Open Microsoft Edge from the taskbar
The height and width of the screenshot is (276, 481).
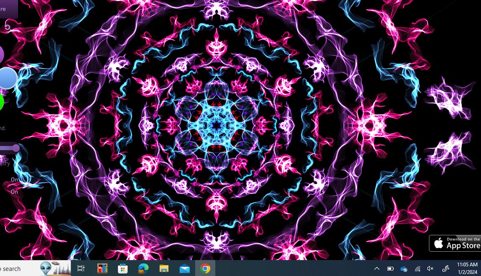[143, 268]
